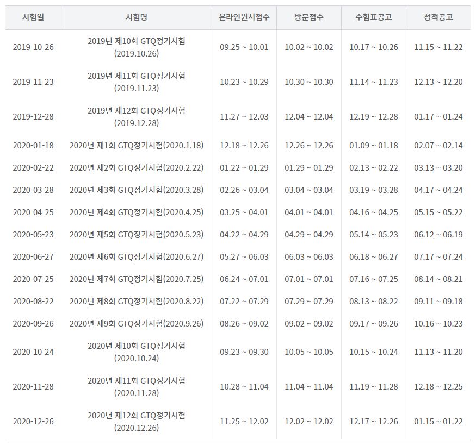Click score notice 01.15 ~ 01.22
This screenshot has height=445, width=476.
(438, 422)
